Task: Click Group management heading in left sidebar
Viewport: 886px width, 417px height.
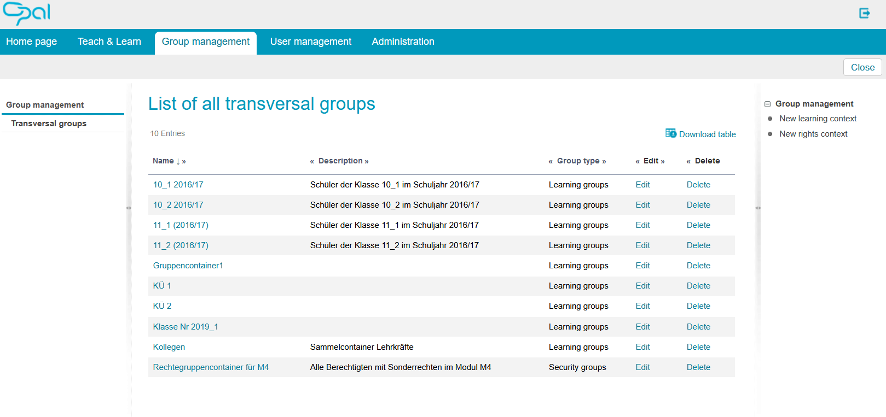Action: (45, 105)
